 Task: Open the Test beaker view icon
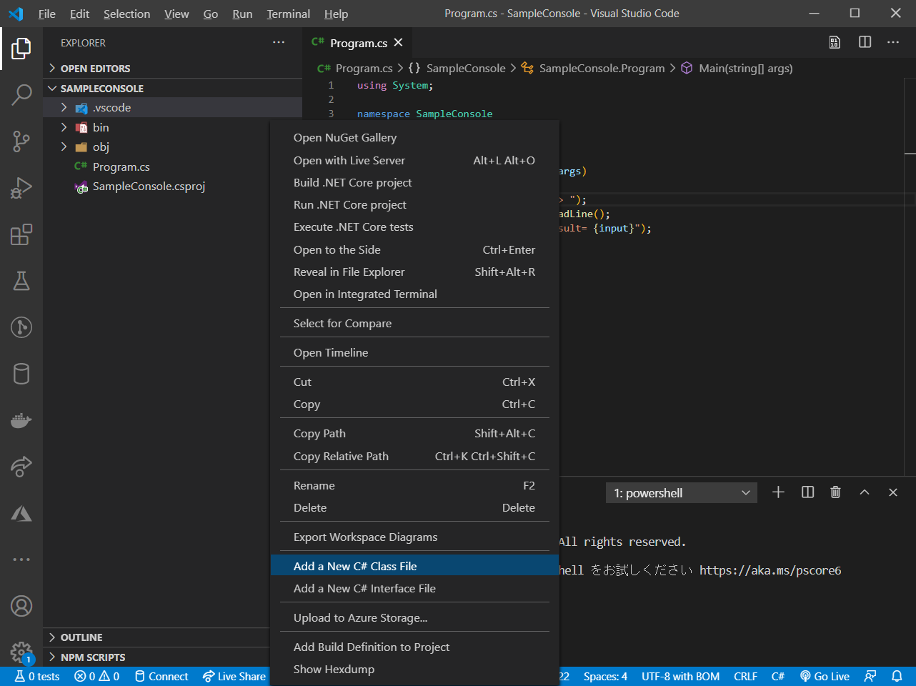click(21, 281)
